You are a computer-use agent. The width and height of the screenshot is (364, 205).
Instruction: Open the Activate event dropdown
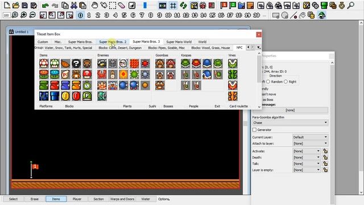point(307,151)
